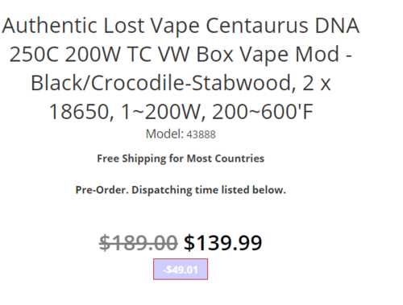Click the -$49.01 discount badge
The width and height of the screenshot is (403, 305).
[181, 269]
